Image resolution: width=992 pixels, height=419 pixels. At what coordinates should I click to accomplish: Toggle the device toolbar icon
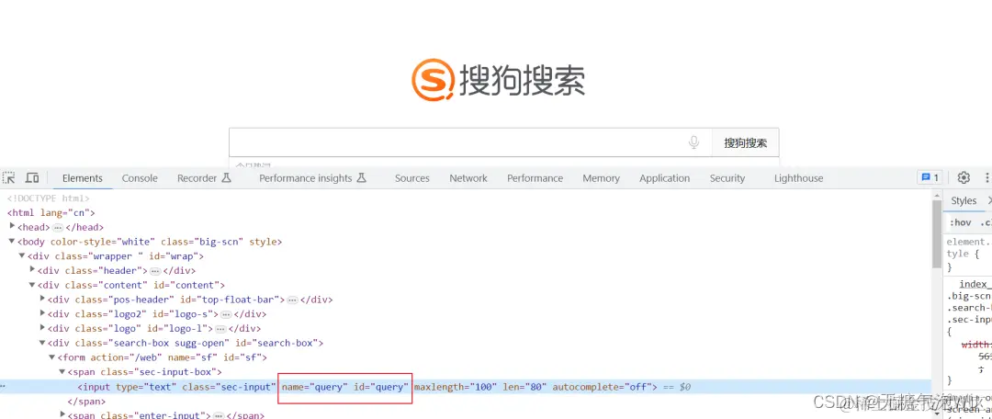click(32, 178)
